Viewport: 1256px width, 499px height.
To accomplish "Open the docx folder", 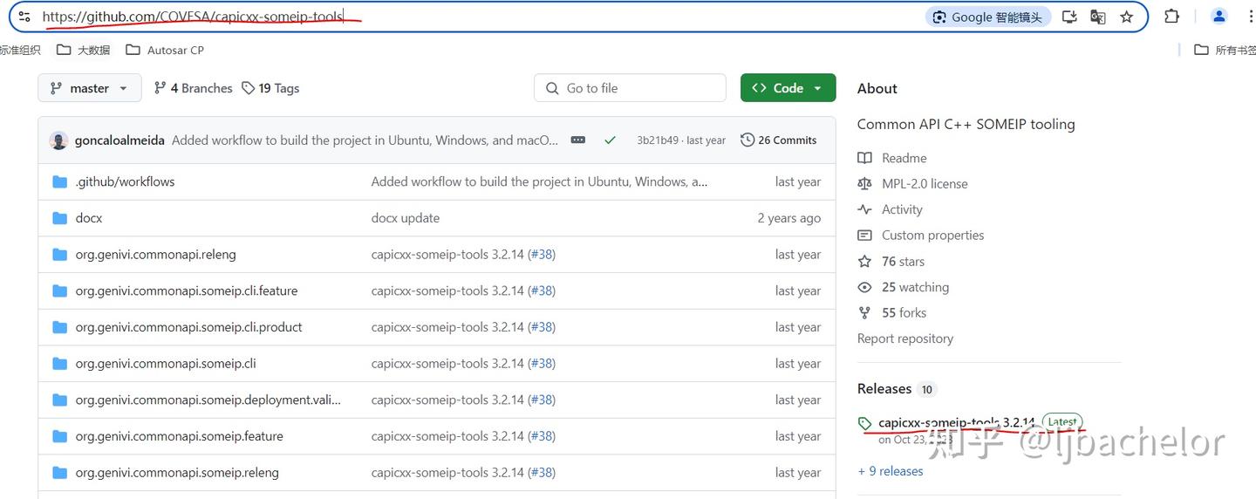I will [88, 218].
